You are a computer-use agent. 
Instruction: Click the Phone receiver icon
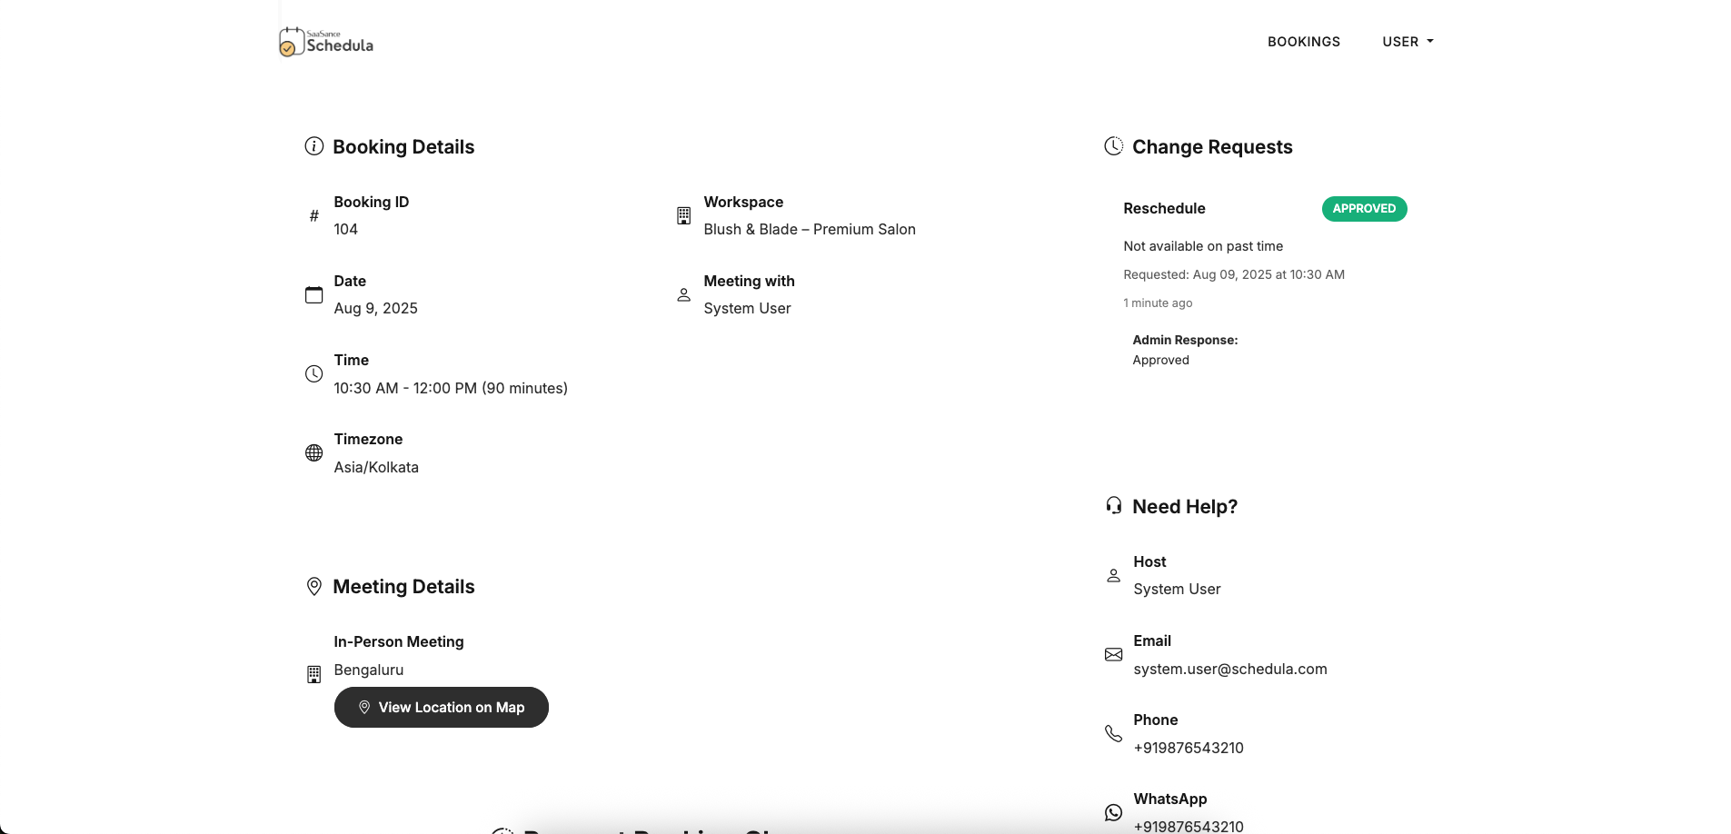pos(1113,733)
